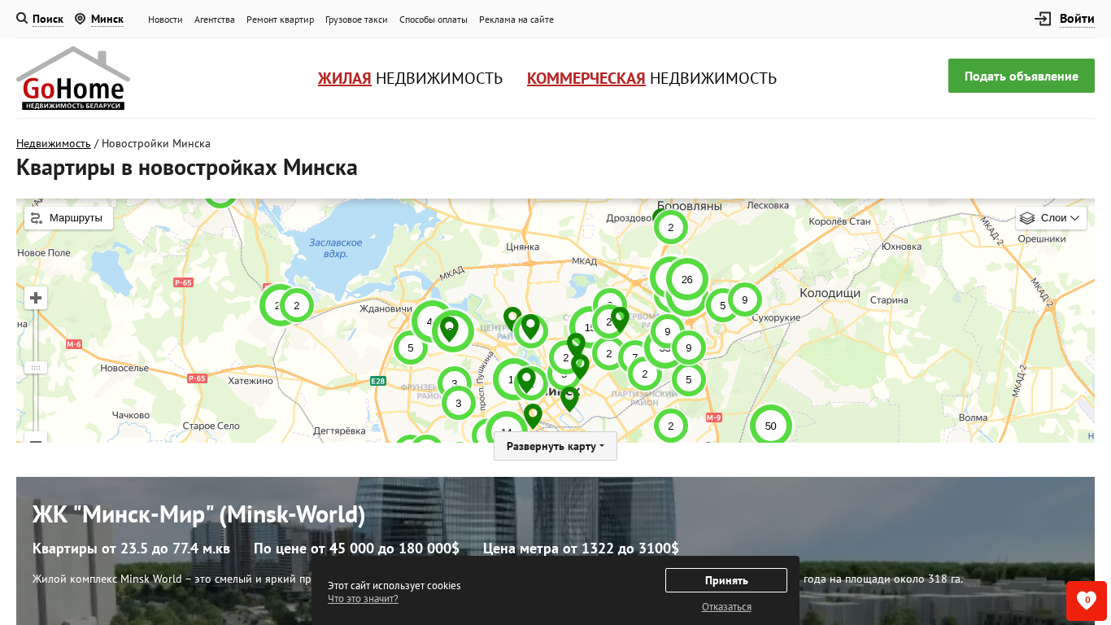1111x625 pixels.
Task: Open ЖИЛАЯ НЕДВИЖИМОСТЬ menu
Action: pos(410,78)
